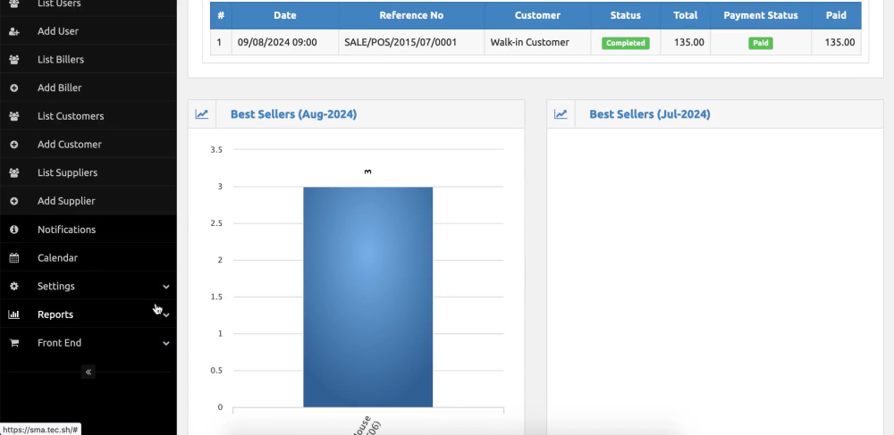Click the blue bar in Aug-2024 chart
894x435 pixels.
tap(367, 297)
